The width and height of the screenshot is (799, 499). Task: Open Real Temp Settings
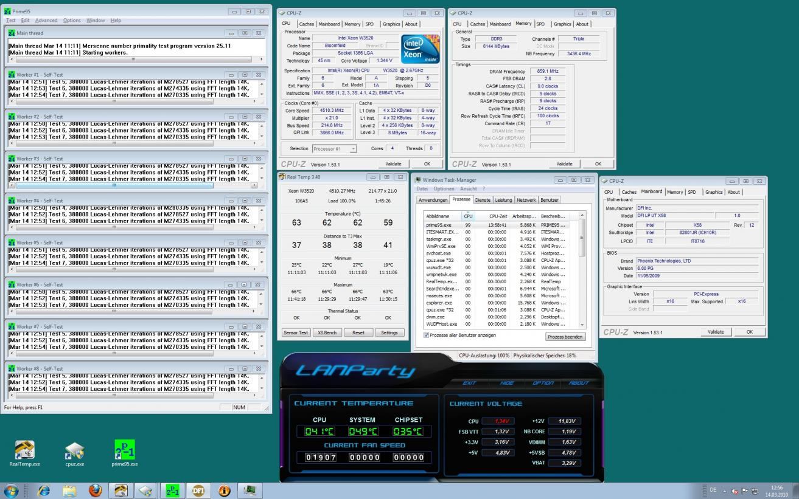pyautogui.click(x=389, y=332)
